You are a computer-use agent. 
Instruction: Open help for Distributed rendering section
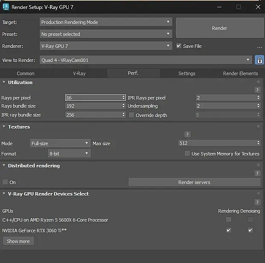[x=257, y=173]
